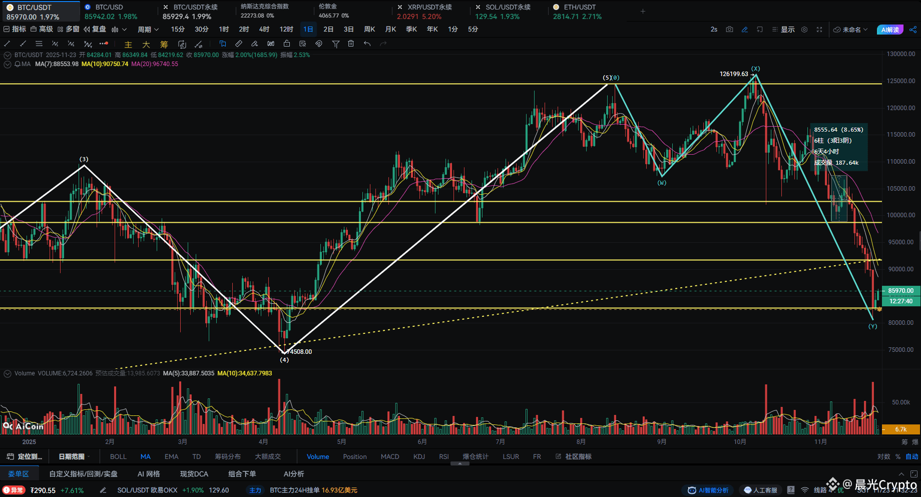Take a chart screenshot with camera icon

(x=729, y=30)
